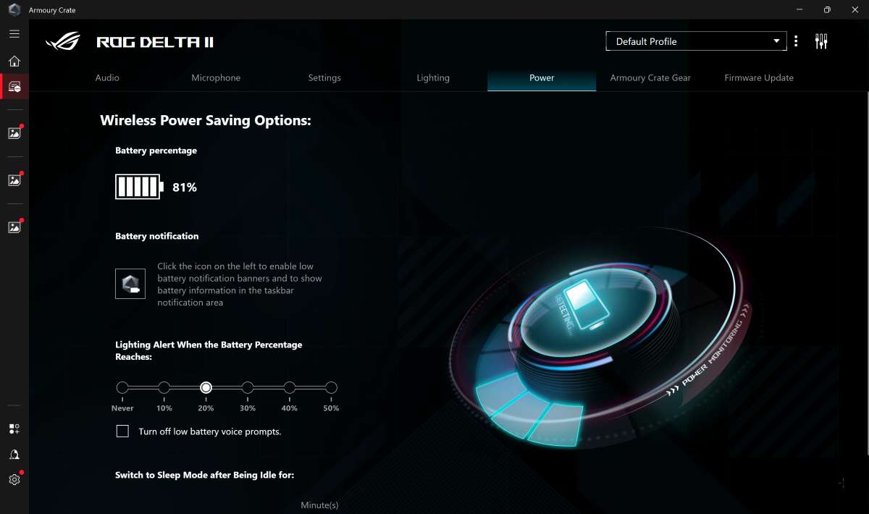Click the ROG DELTA II device title
Image resolution: width=869 pixels, height=514 pixels.
pyautogui.click(x=155, y=42)
